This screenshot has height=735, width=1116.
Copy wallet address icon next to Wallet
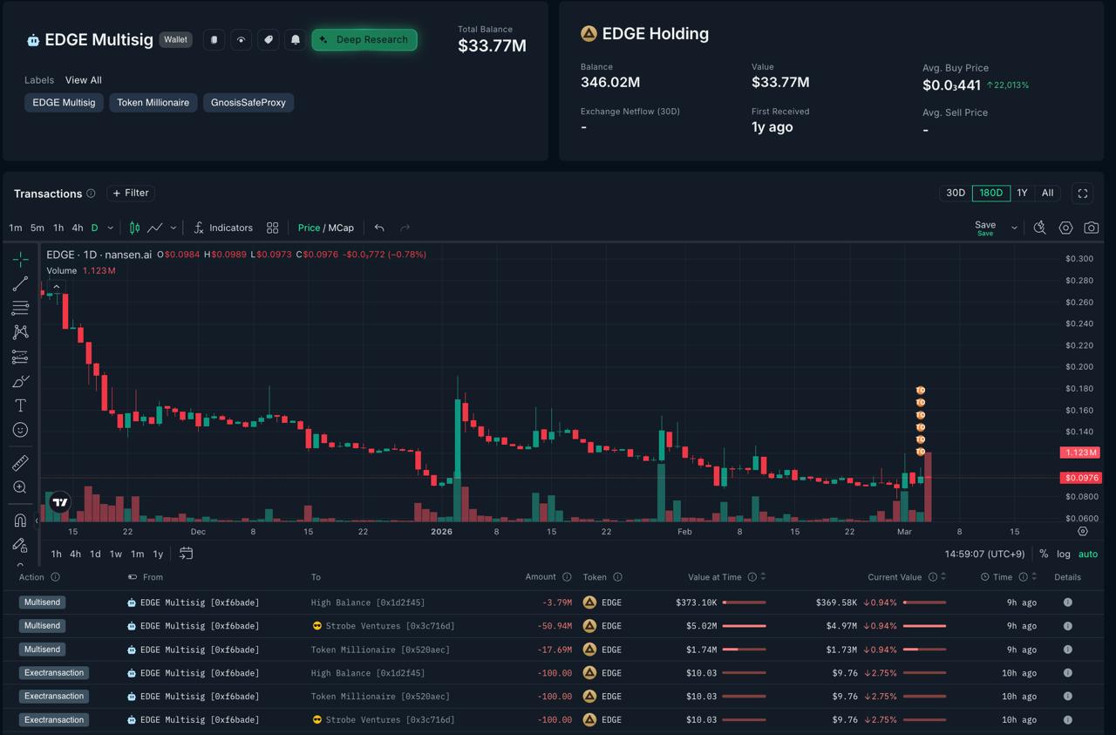[214, 40]
